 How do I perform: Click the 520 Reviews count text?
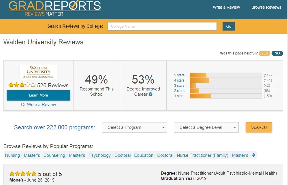53,85
